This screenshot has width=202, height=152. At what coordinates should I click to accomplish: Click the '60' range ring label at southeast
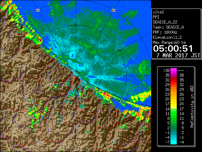114,142
